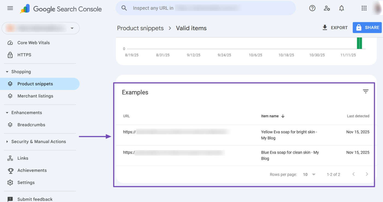Open the sidebar hamburger menu
Screen dimensions: 383x202
(x=10, y=8)
